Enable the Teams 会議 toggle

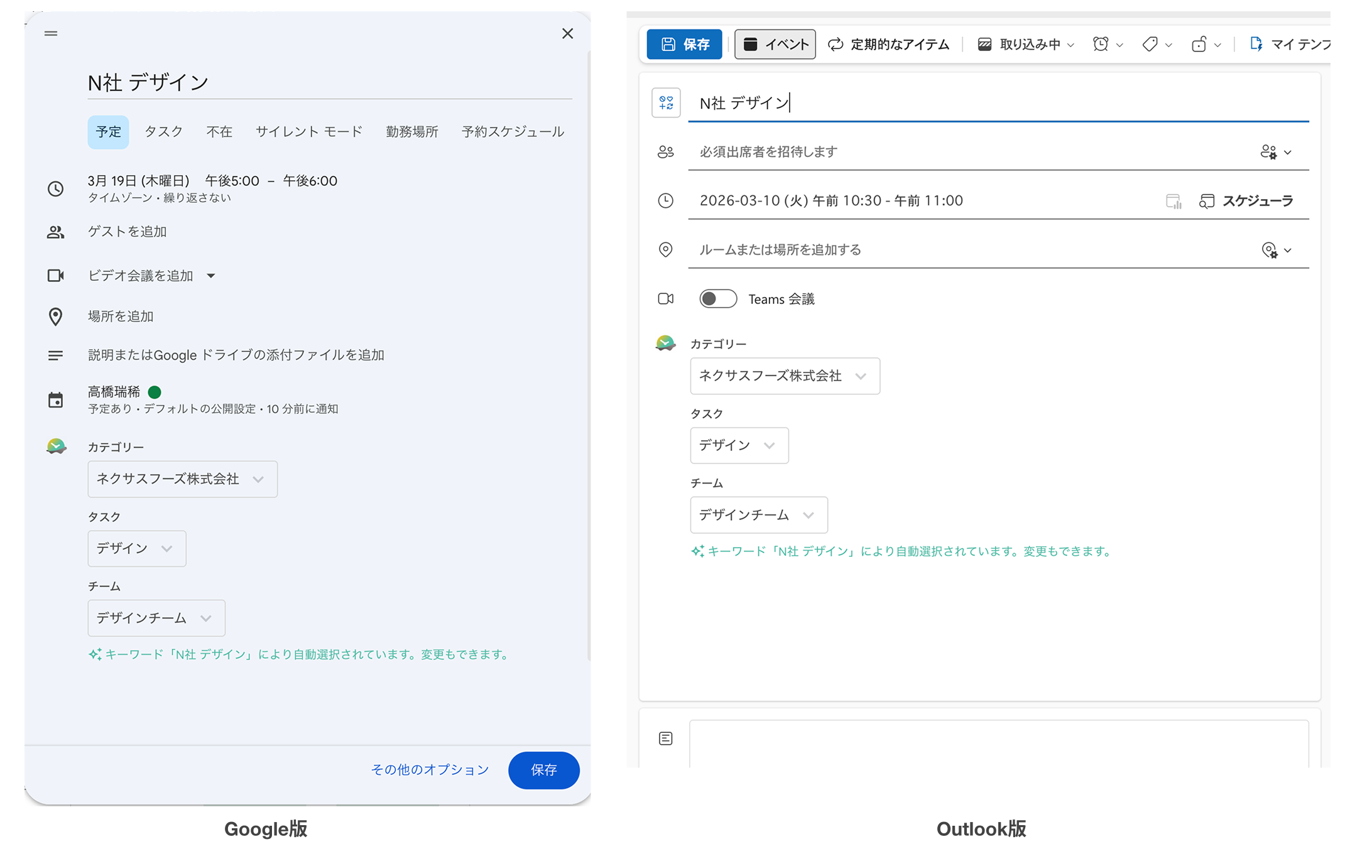point(717,299)
